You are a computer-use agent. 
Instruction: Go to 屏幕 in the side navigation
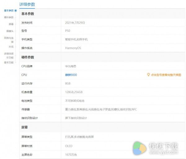coord(11,24)
